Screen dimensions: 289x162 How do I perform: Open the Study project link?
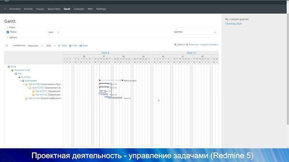pos(13,67)
